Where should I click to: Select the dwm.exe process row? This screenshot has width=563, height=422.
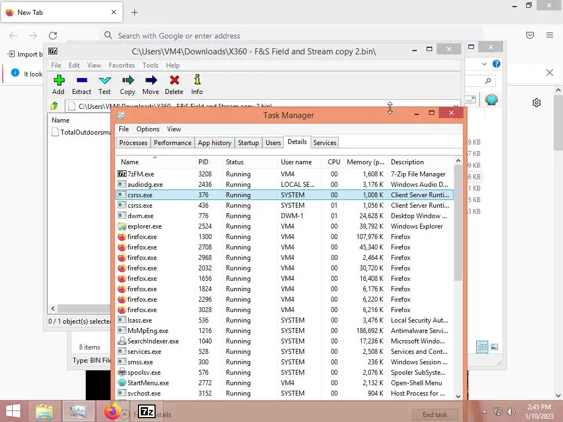coord(284,215)
